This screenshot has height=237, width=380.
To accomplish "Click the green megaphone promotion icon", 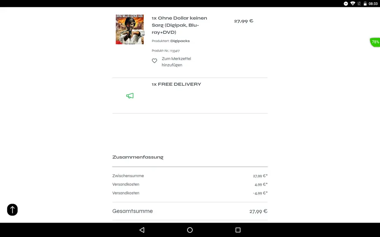I will point(130,96).
